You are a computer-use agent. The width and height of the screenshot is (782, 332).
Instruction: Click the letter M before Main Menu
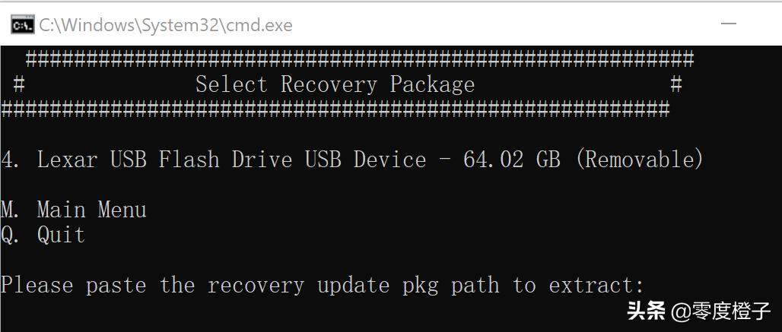point(8,210)
